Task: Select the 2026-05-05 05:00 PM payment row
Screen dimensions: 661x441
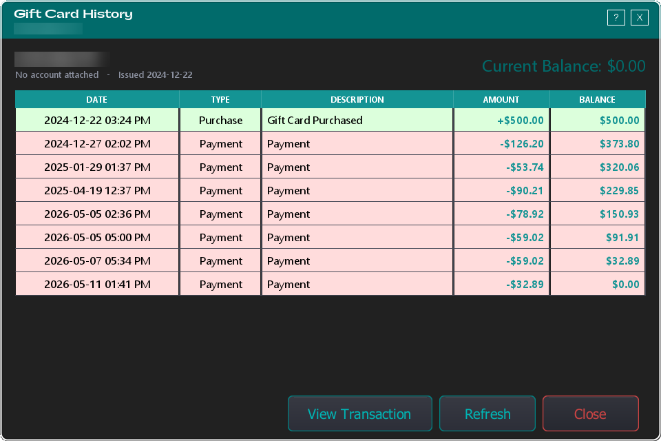Action: click(330, 237)
